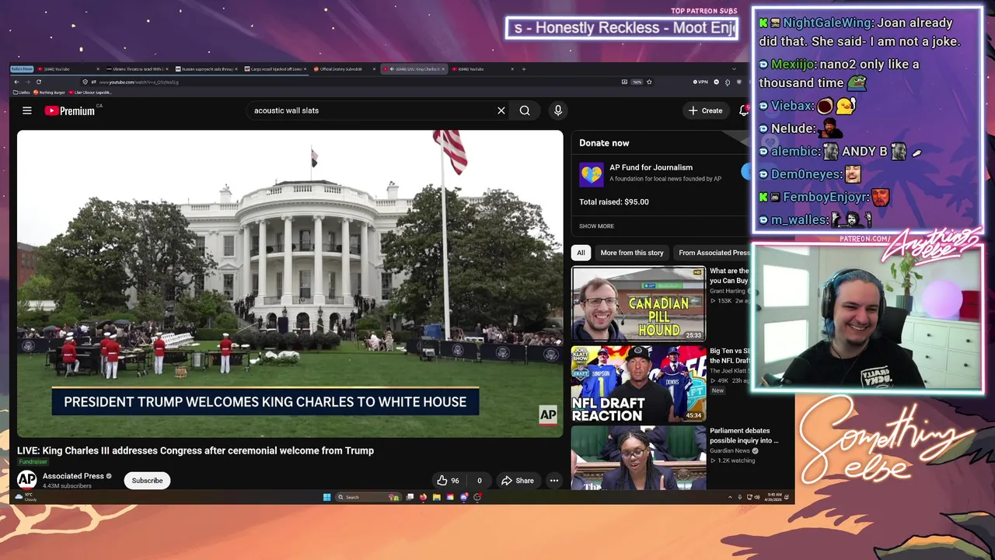This screenshot has height=560, width=995.
Task: Open the Windows Start menu
Action: point(326,497)
